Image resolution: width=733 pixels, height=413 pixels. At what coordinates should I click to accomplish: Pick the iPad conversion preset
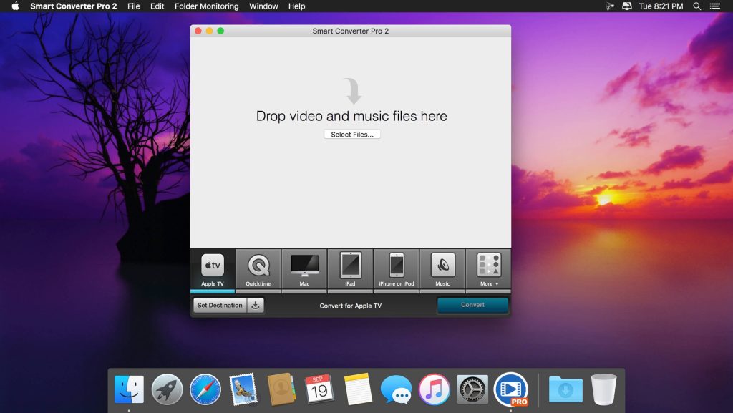[x=350, y=269]
